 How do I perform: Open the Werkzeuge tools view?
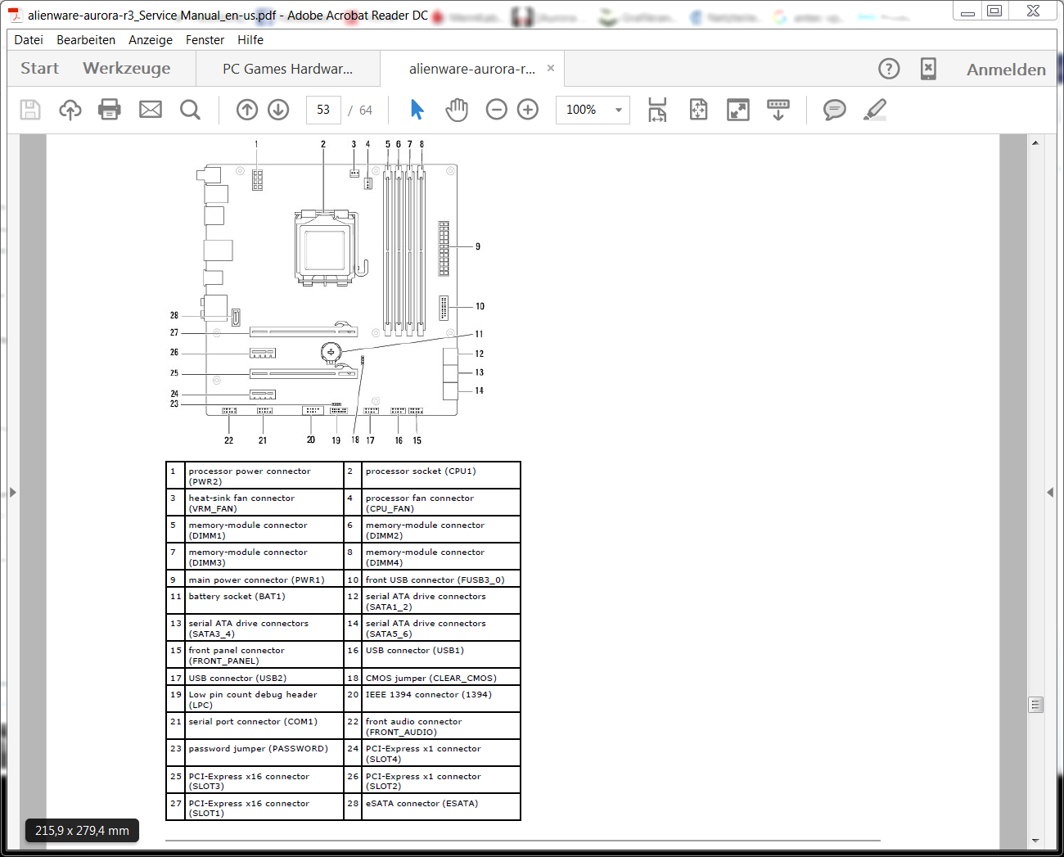(127, 69)
